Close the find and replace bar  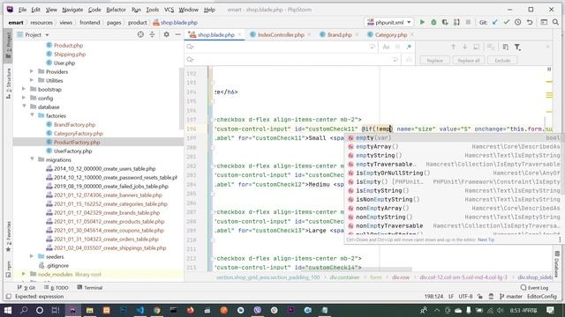point(548,47)
